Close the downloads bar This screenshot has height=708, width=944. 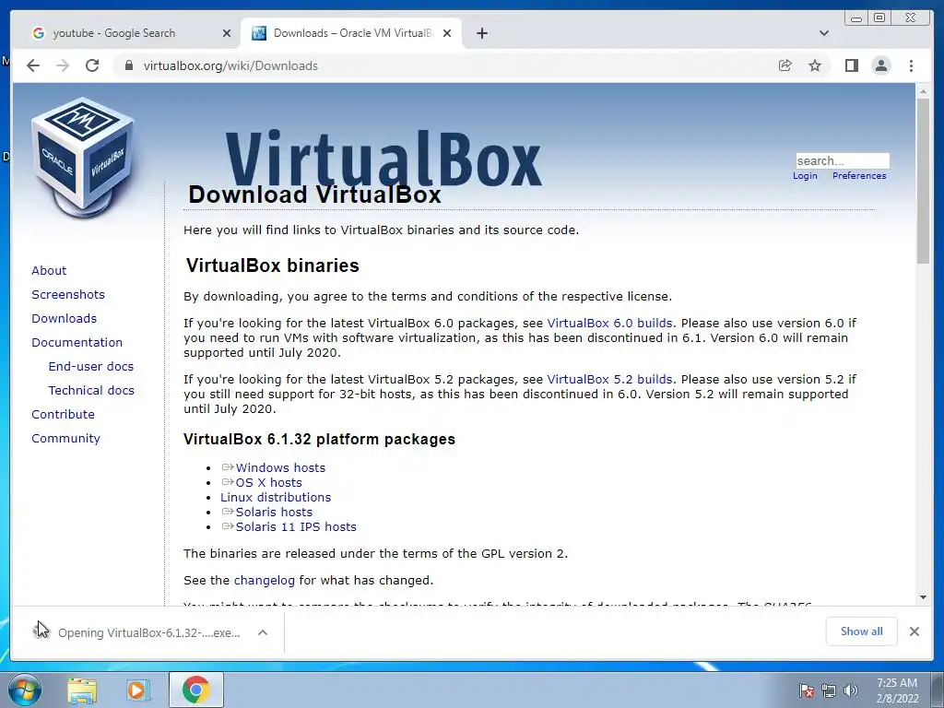(x=914, y=631)
